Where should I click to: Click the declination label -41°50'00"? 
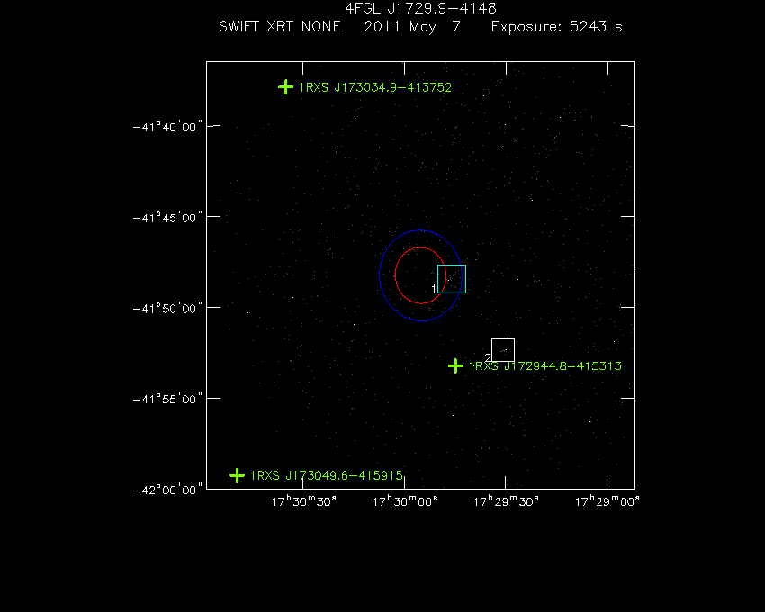coord(167,308)
